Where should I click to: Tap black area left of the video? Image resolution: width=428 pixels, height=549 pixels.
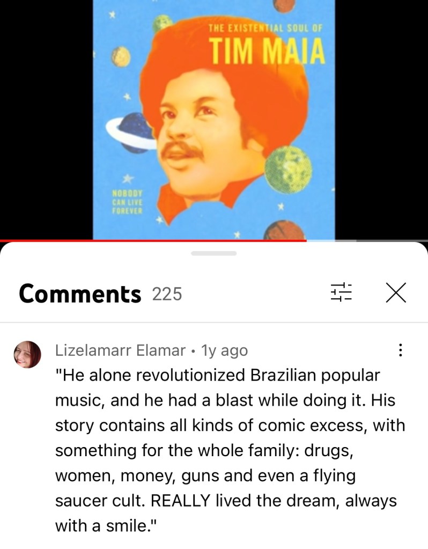click(46, 119)
